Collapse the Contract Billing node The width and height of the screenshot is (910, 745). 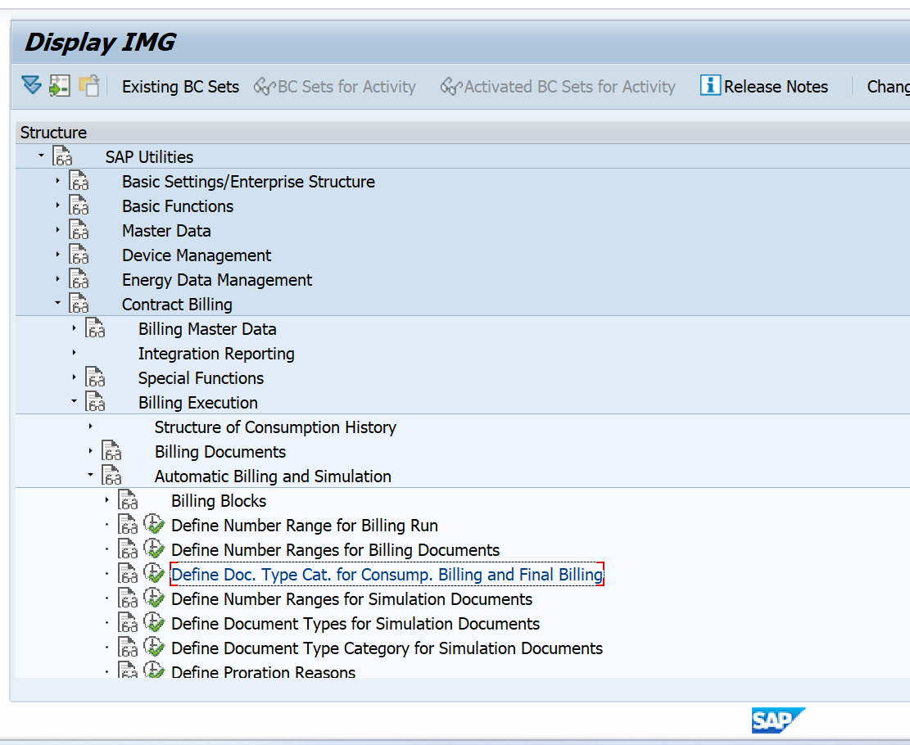[x=57, y=303]
